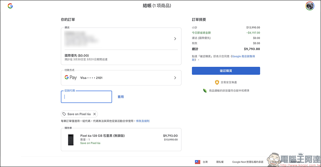Click the green leaf carbon-neutral icon

tap(204, 91)
